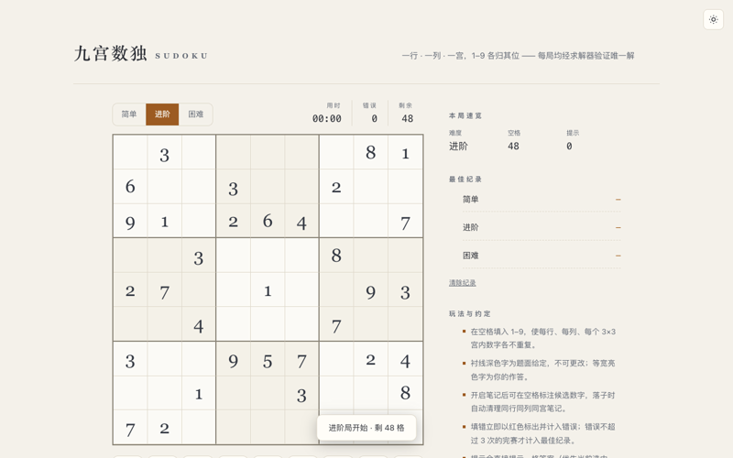The height and width of the screenshot is (458, 733).
Task: Select the 8 cell in the middle-right box
Action: click(x=336, y=256)
